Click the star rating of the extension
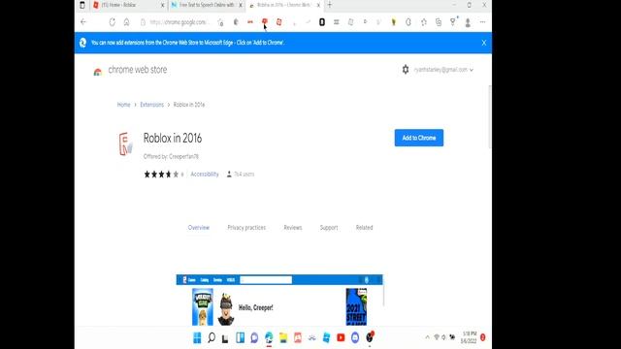 coord(162,174)
